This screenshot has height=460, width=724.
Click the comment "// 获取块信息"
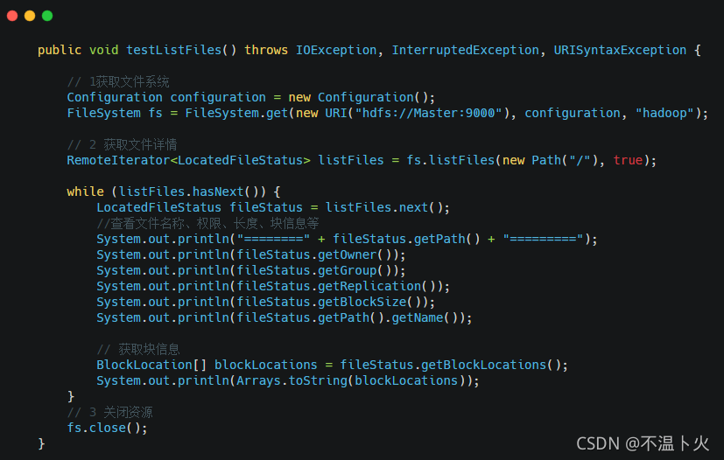[x=138, y=349]
